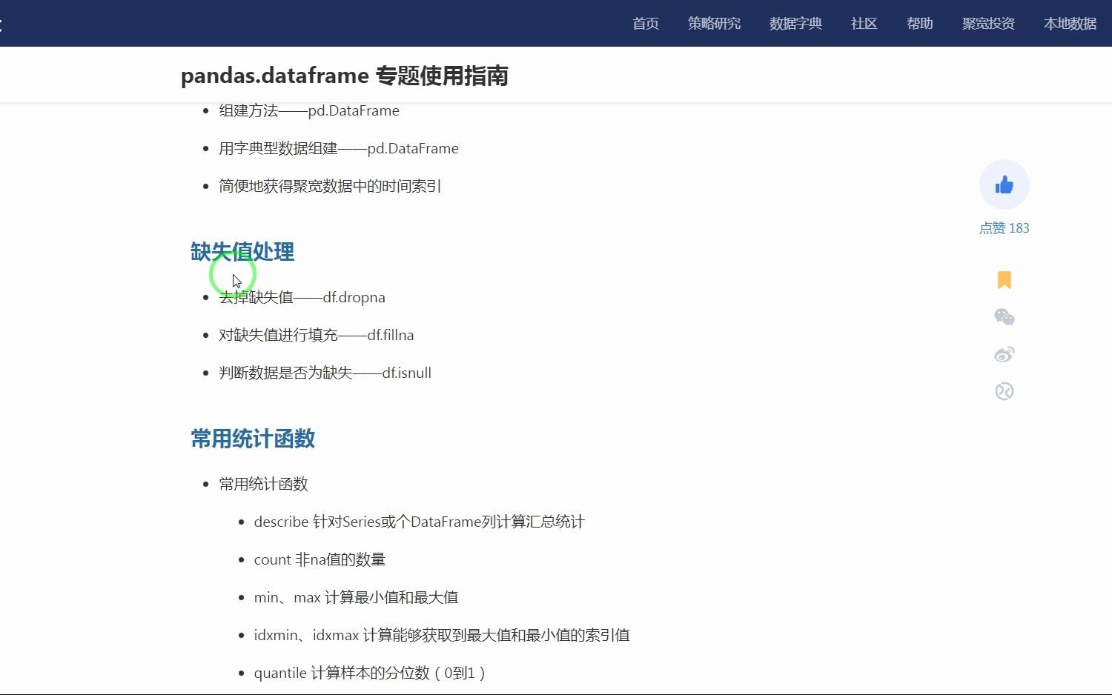Click the pandas.dataframe 专题使用指南 title
The image size is (1112, 695).
[x=345, y=76]
